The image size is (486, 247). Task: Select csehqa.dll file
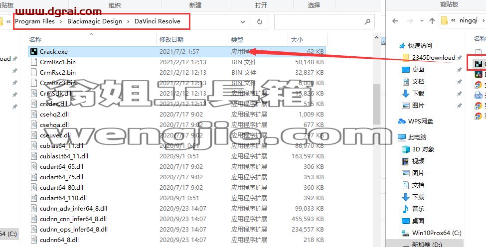tap(177, 125)
